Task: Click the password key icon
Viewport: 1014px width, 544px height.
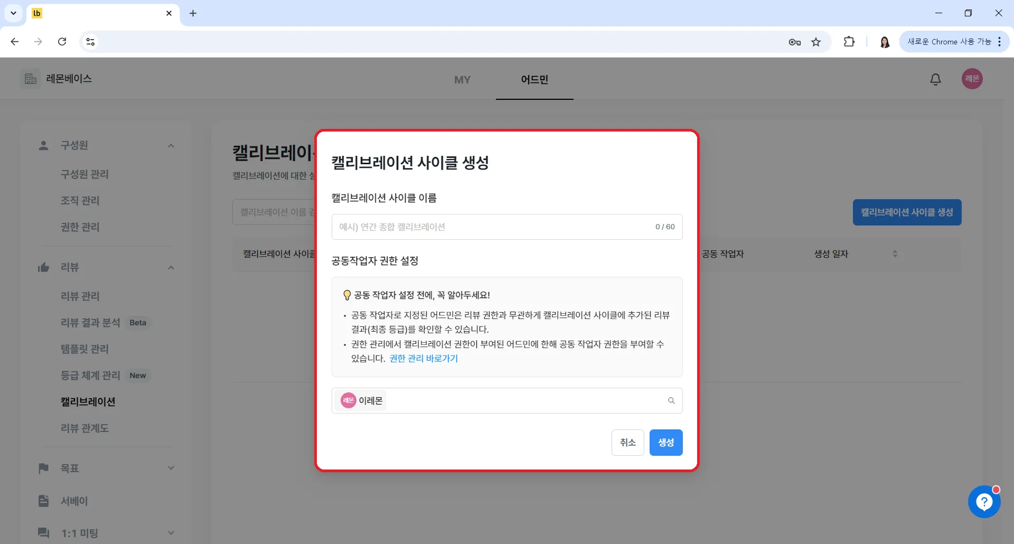Action: [794, 42]
